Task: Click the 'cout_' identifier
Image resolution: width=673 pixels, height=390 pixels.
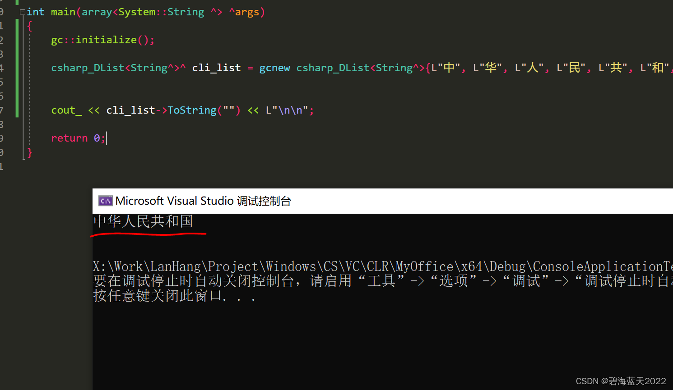Action: 66,110
